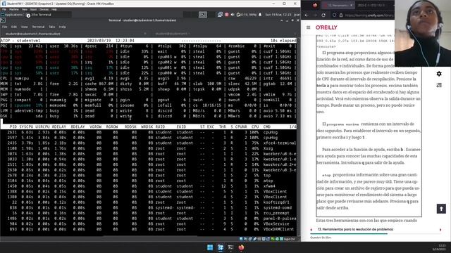Viewport: 451px width, 253px height.
Task: Click the terminal icon in terminal title bar
Action: 3,20
